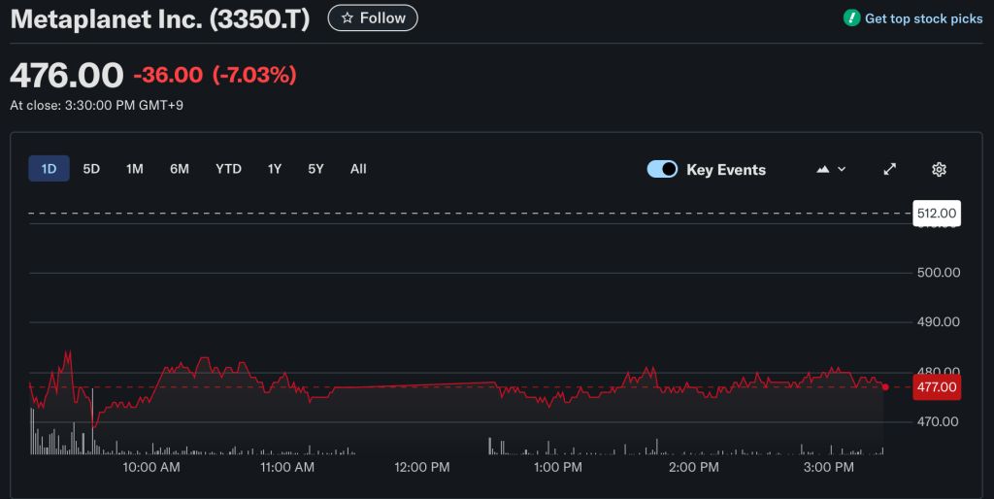Viewport: 994px width, 499px height.
Task: Click the (-7.03%) percent change
Action: pyautogui.click(x=254, y=75)
